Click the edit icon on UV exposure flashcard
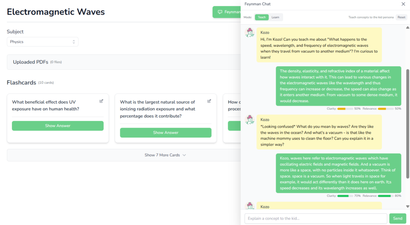The height and width of the screenshot is (225, 410). tap(101, 101)
